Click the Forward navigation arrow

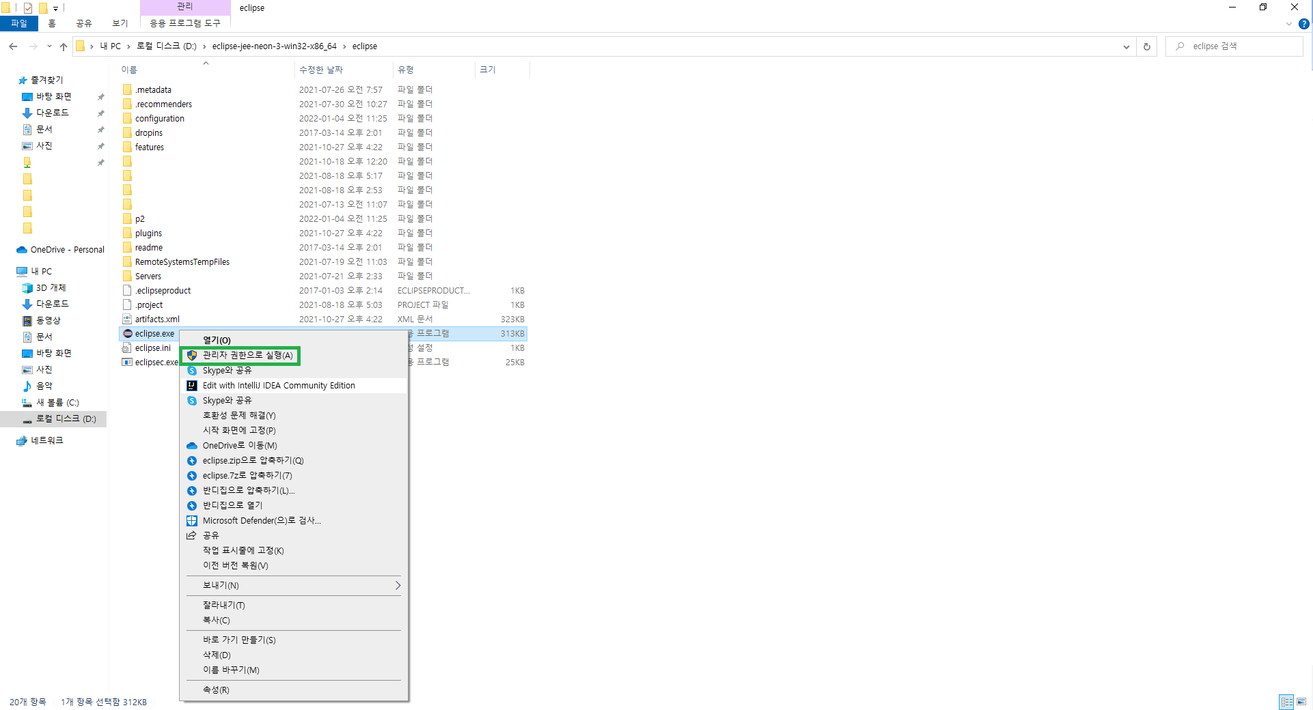tap(33, 46)
